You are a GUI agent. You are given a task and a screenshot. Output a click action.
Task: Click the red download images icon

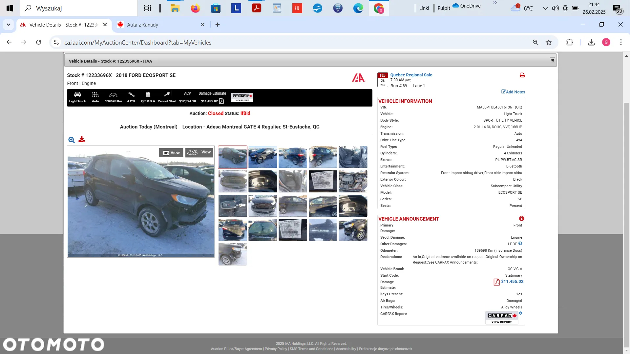coord(82,140)
